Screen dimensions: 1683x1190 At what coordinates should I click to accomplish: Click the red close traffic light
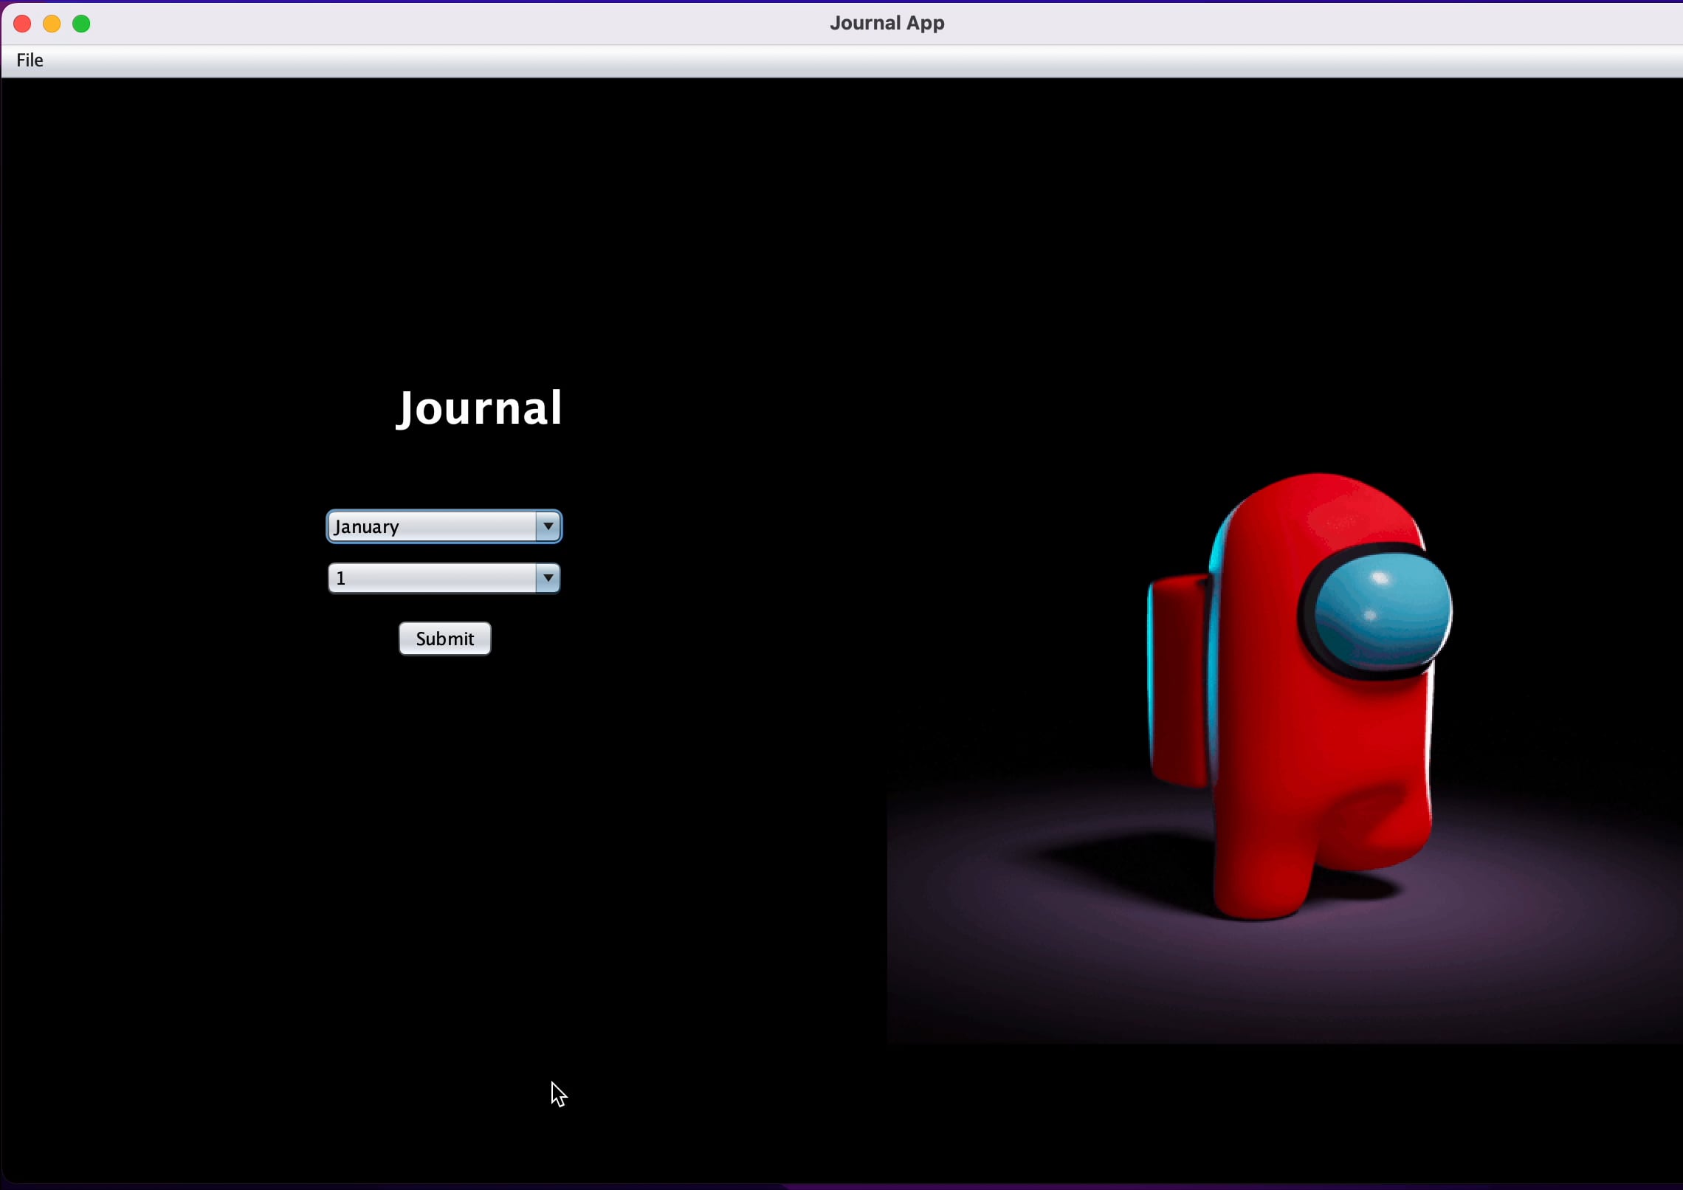[23, 23]
